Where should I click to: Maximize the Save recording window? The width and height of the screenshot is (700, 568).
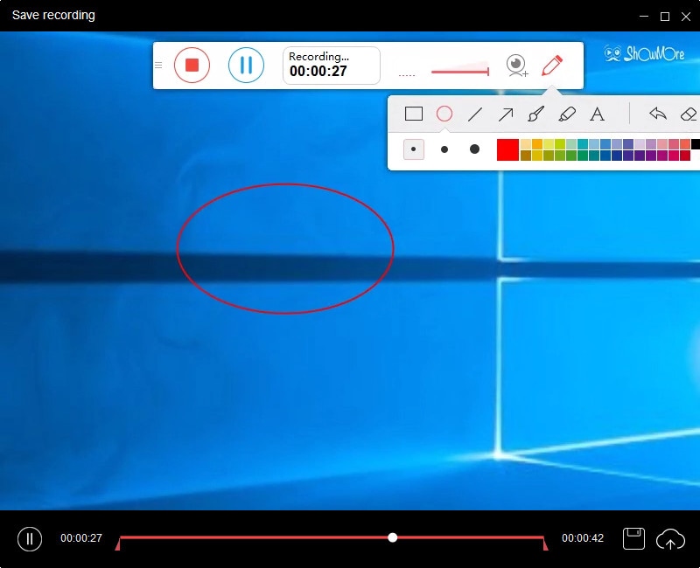665,17
